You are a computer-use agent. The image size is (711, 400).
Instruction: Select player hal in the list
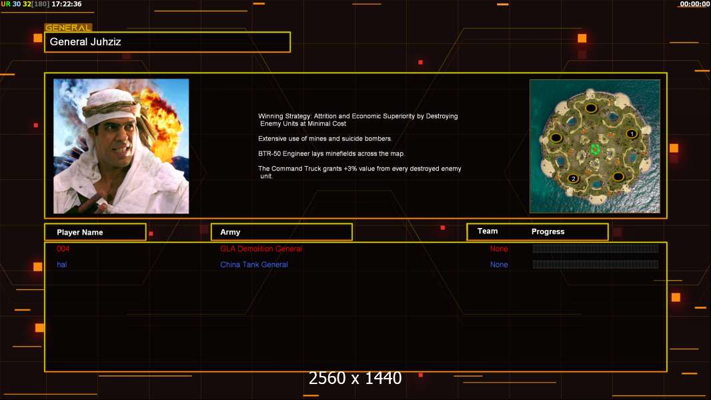point(61,265)
